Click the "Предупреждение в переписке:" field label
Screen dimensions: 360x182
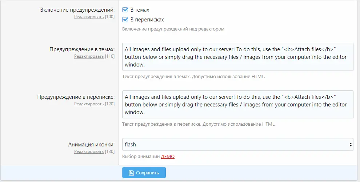pos(76,97)
